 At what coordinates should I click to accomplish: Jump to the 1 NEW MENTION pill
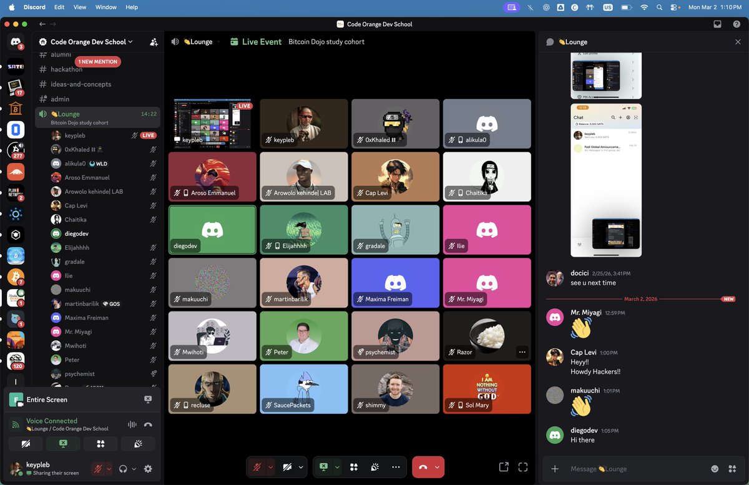point(97,62)
